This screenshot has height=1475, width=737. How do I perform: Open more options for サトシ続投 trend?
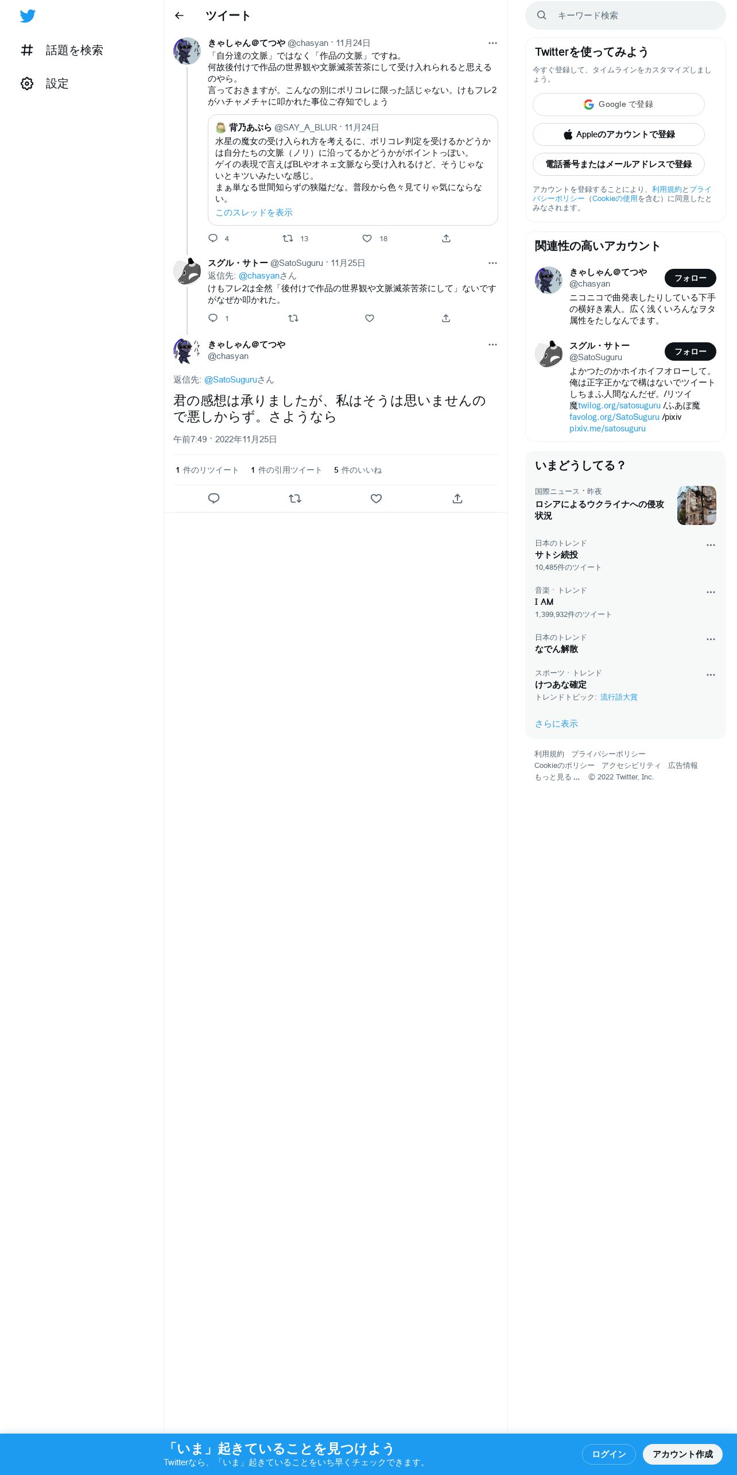(x=711, y=545)
